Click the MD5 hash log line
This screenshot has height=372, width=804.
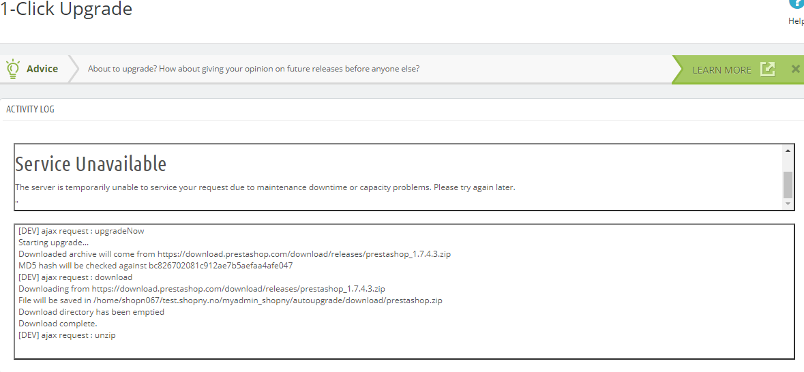click(x=155, y=266)
